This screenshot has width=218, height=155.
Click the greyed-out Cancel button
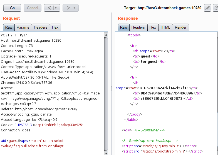click(x=32, y=8)
